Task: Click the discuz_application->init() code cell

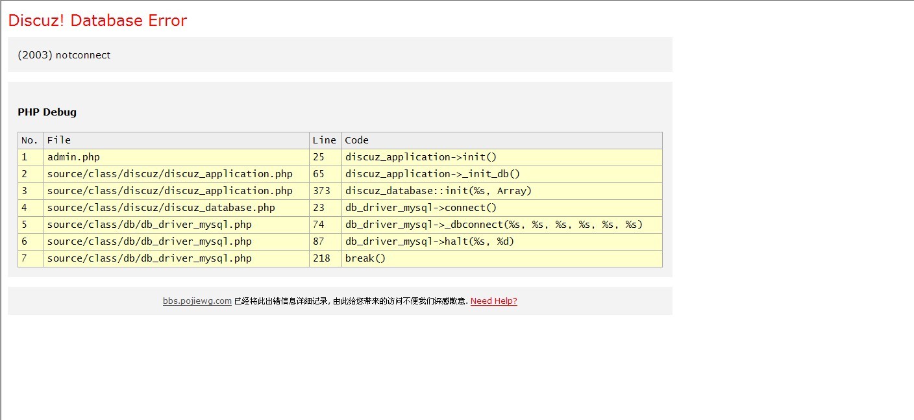Action: coord(421,157)
